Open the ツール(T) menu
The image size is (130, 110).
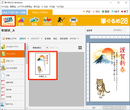(x=44, y=7)
